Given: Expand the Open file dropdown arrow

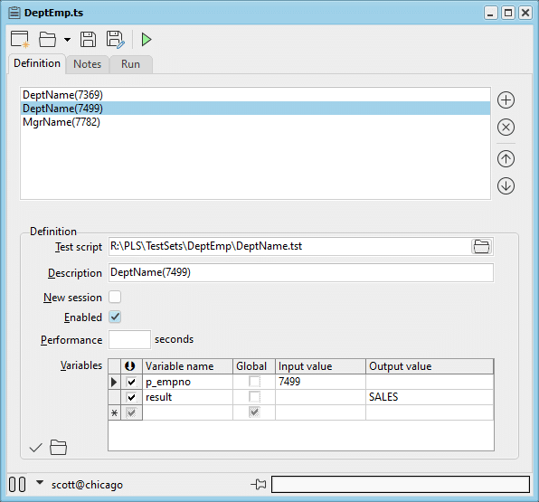Looking at the screenshot, I should click(67, 40).
